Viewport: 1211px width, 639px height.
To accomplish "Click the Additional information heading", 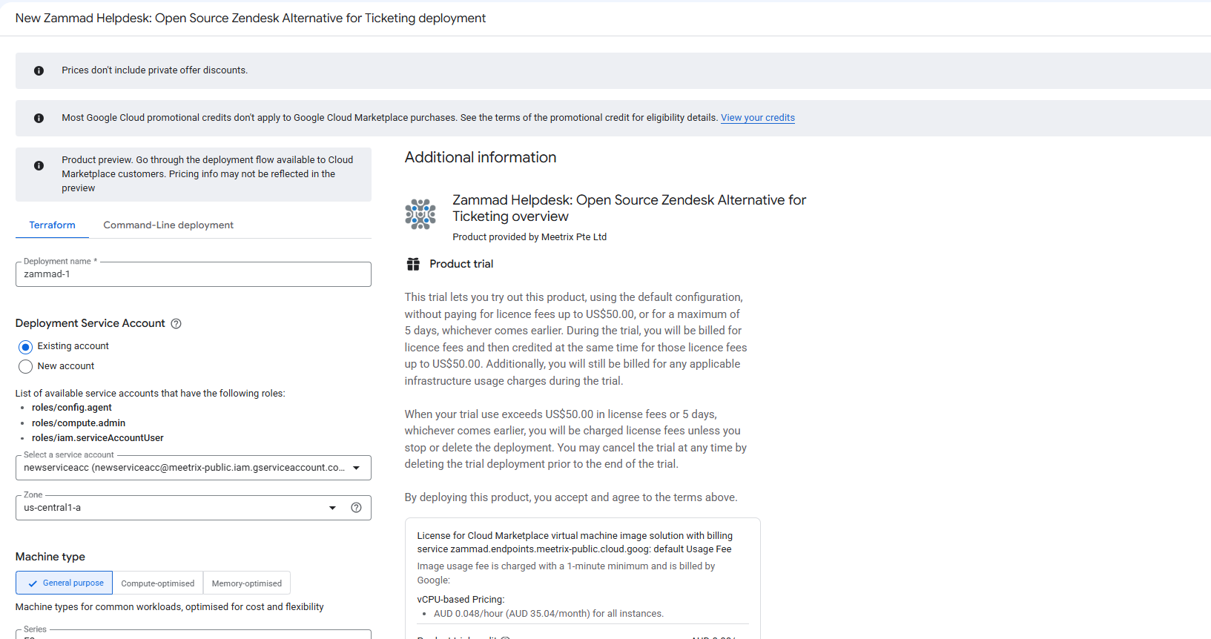I will pyautogui.click(x=481, y=157).
